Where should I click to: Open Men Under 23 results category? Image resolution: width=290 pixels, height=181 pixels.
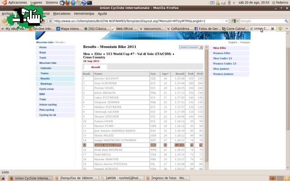[x=222, y=58]
